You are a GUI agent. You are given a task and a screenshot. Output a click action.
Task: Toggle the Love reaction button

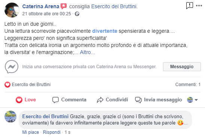click(x=26, y=100)
